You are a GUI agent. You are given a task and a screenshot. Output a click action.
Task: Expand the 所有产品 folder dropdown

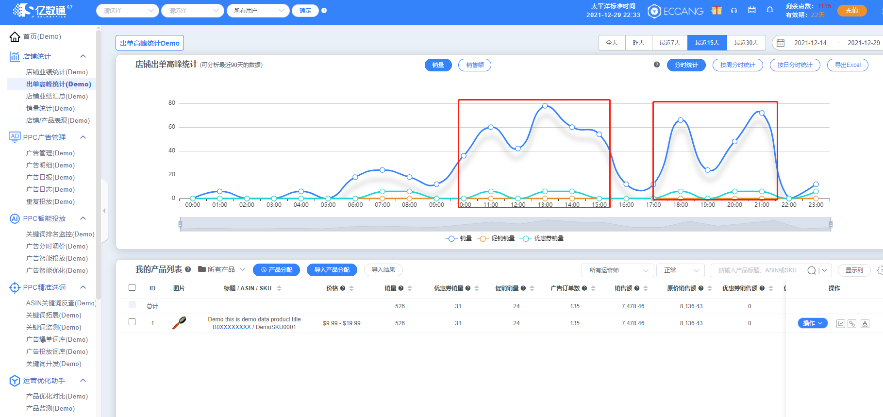pos(221,269)
